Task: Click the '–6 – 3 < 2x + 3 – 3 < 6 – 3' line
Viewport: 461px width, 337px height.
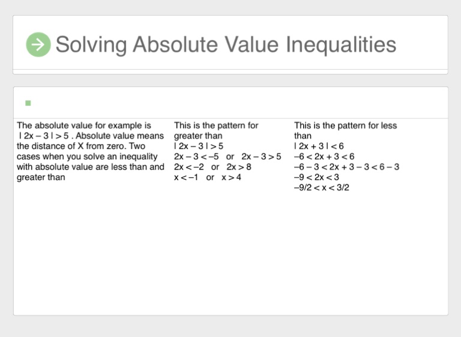Action: [346, 167]
